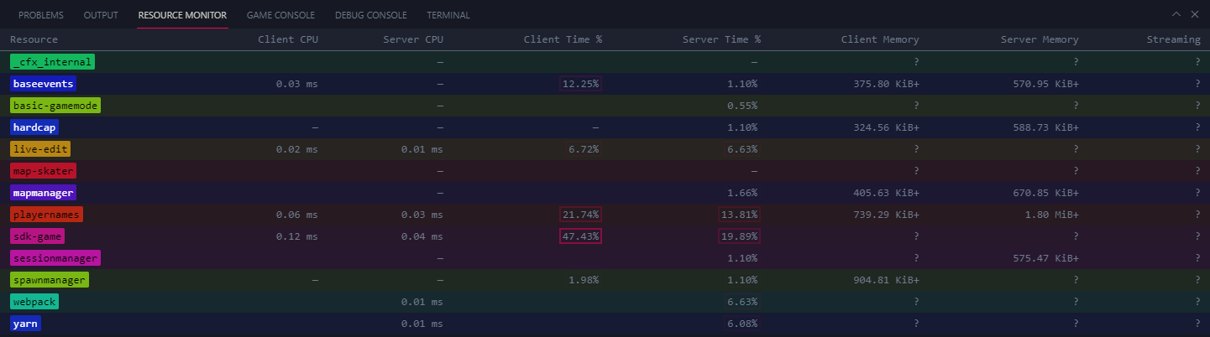Viewport: 1210px width, 337px height.
Task: Sort by the Resource column header
Action: point(34,39)
